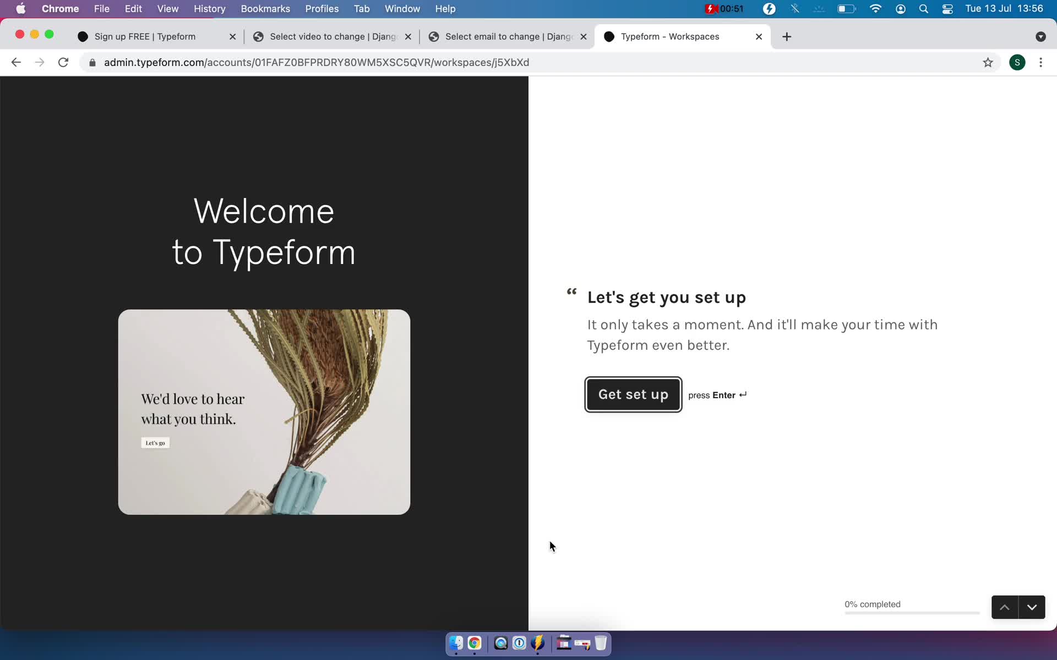
Task: Select the Select video to change Django tab
Action: 333,36
